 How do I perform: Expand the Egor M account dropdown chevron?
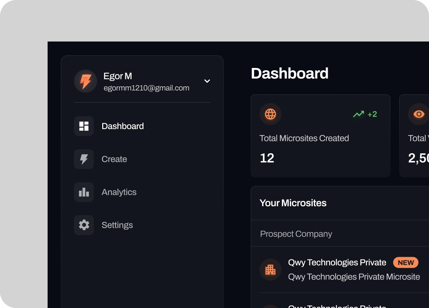point(207,81)
